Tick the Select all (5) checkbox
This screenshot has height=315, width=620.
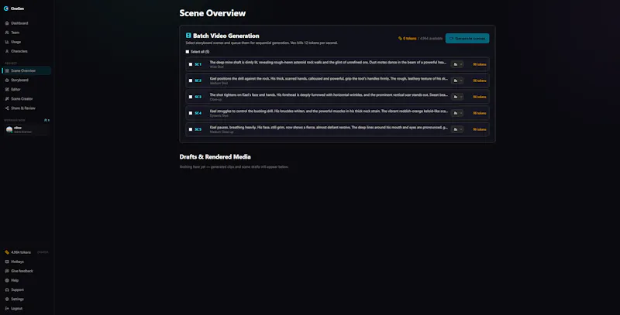(188, 52)
